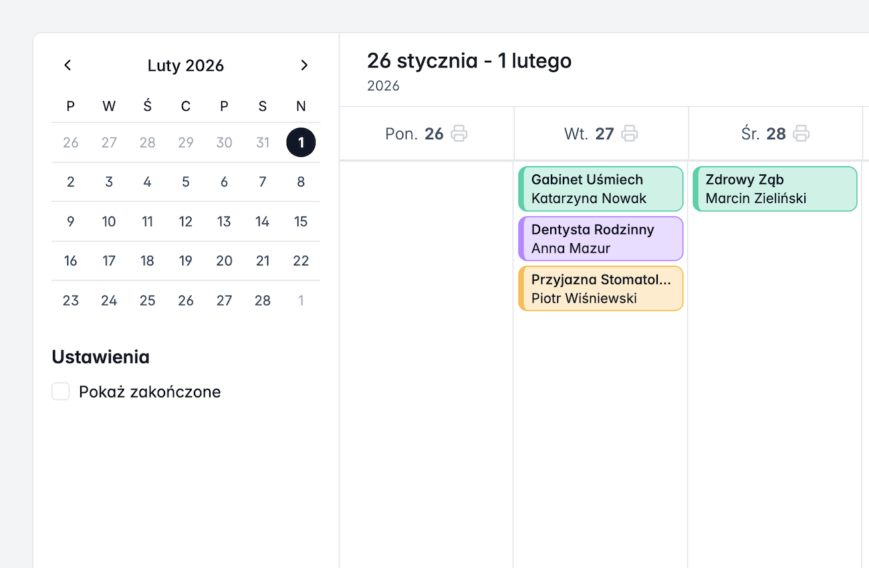Enable the Pokaż zakończone checkbox
The image size is (869, 568).
pos(61,392)
